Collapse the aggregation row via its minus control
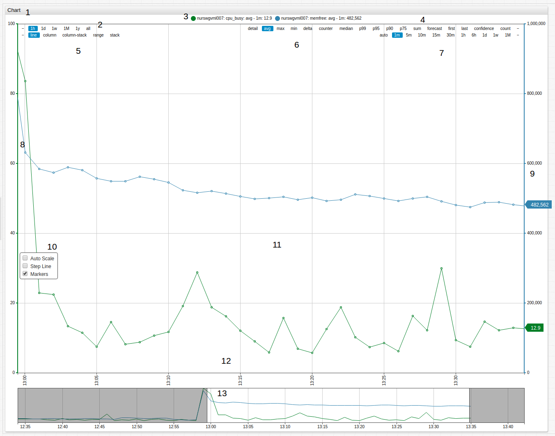 pyautogui.click(x=518, y=28)
